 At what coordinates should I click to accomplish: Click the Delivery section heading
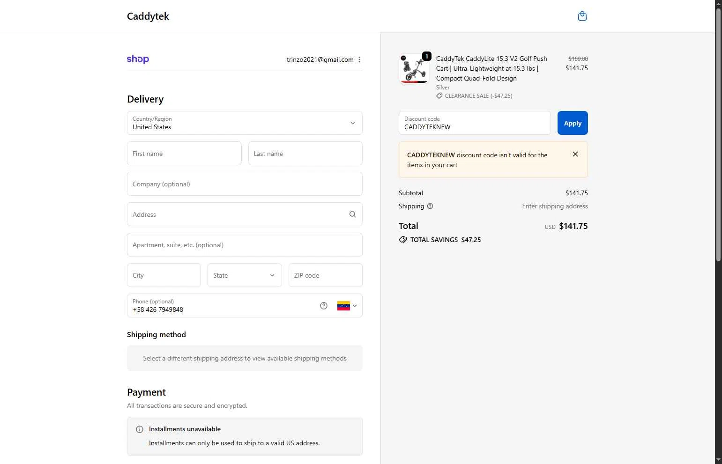pyautogui.click(x=145, y=99)
